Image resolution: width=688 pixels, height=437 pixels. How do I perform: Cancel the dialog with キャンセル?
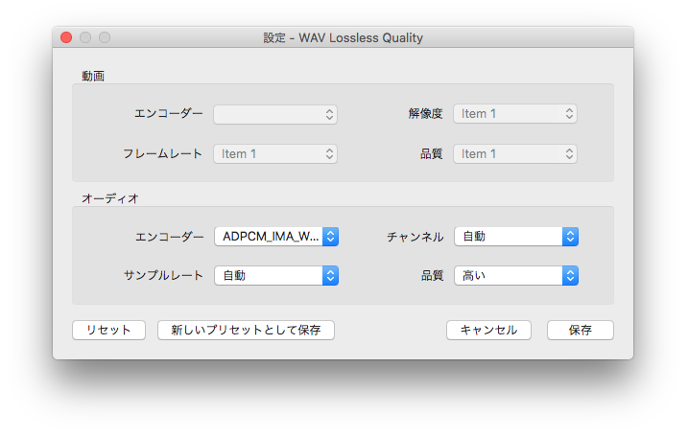click(x=488, y=330)
